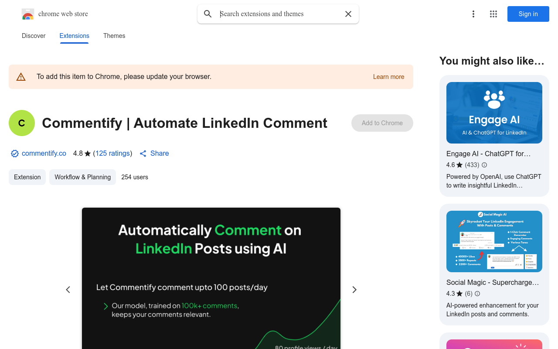
Task: Open the partially visible third recommendation card
Action: [494, 341]
